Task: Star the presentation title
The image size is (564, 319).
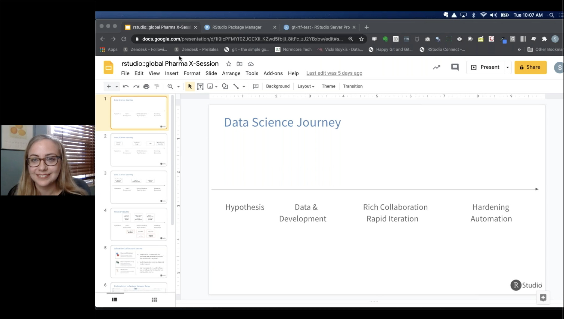Action: point(229,64)
